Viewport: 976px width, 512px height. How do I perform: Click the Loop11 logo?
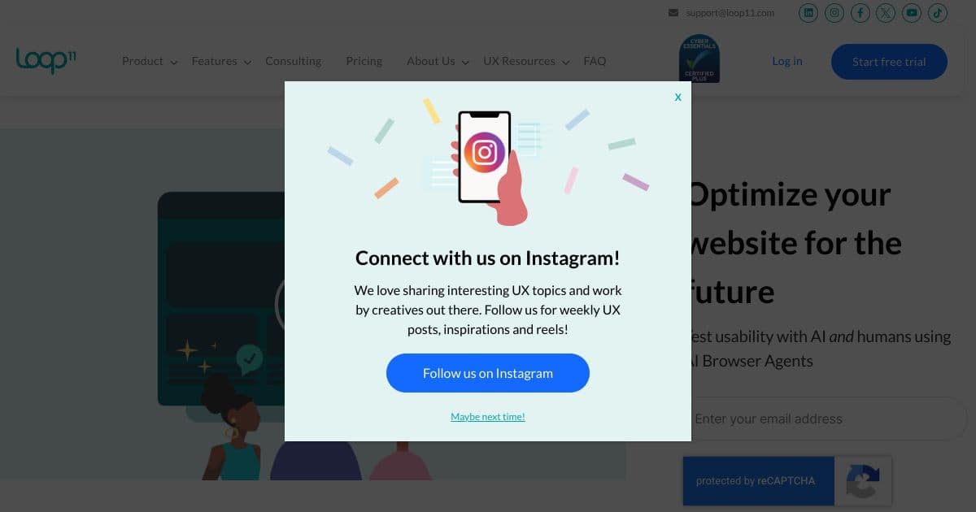(x=46, y=60)
